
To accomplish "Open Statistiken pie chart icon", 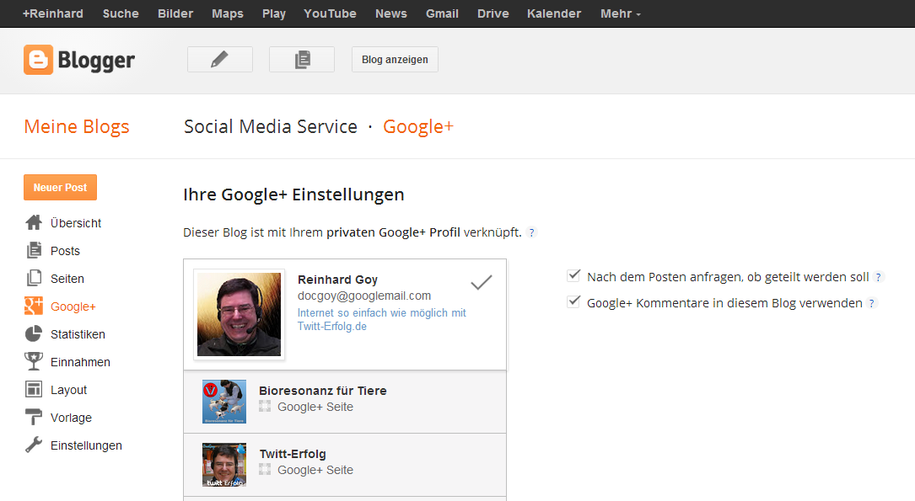I will pos(34,334).
